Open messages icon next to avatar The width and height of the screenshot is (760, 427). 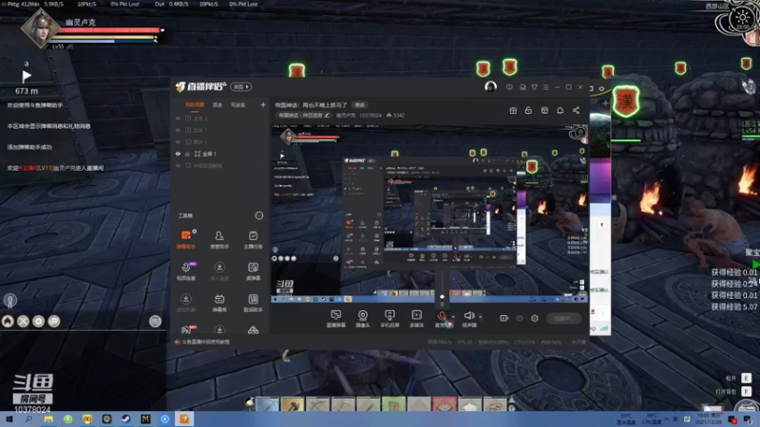pos(509,87)
